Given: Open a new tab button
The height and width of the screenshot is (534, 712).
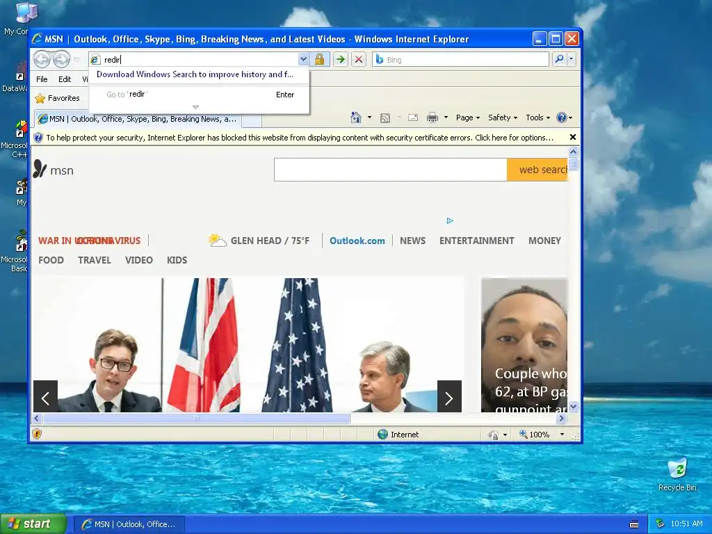Looking at the screenshot, I should click(x=252, y=120).
